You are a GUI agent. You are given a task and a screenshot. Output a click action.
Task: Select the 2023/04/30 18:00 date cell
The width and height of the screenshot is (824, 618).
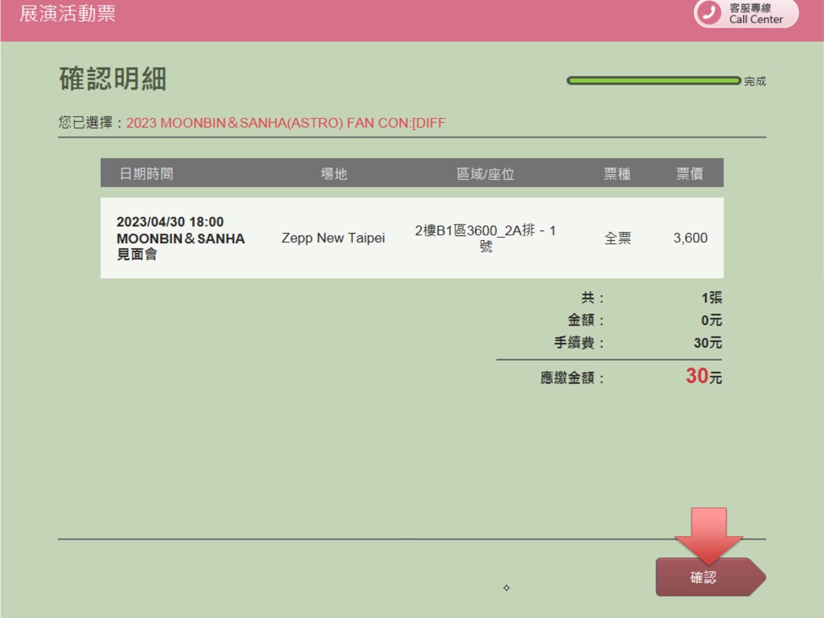(170, 222)
